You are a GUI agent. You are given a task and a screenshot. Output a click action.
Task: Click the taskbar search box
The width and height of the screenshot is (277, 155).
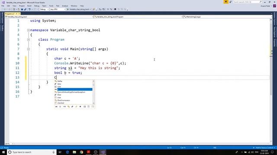pos(32,152)
